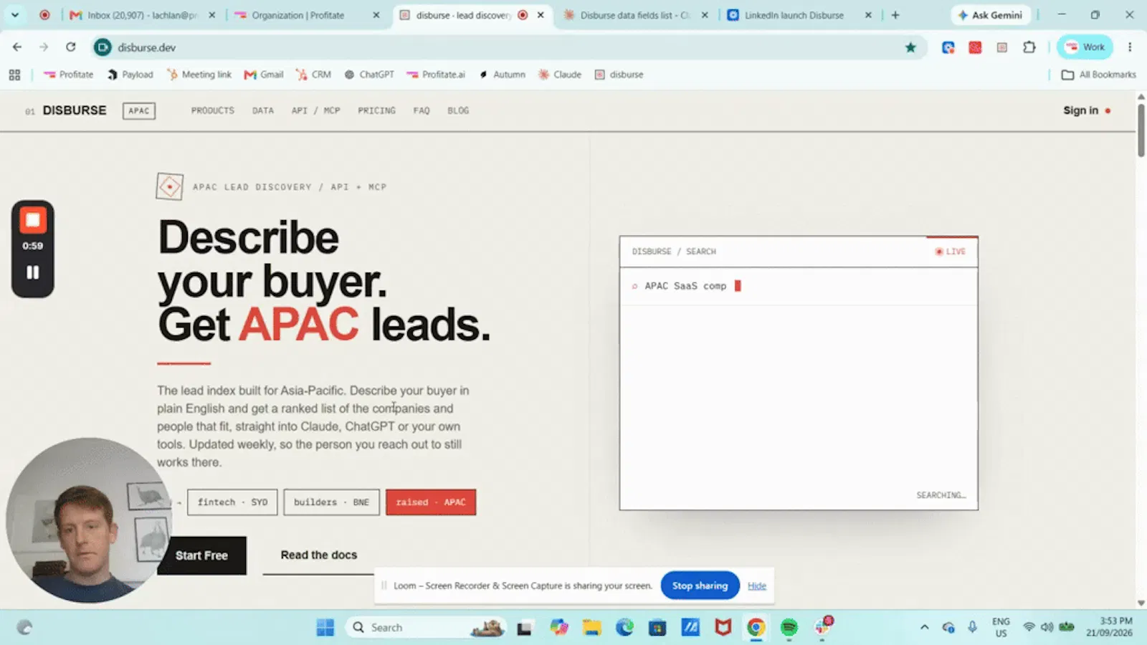
Task: Open the Payload bookmark
Action: point(130,75)
